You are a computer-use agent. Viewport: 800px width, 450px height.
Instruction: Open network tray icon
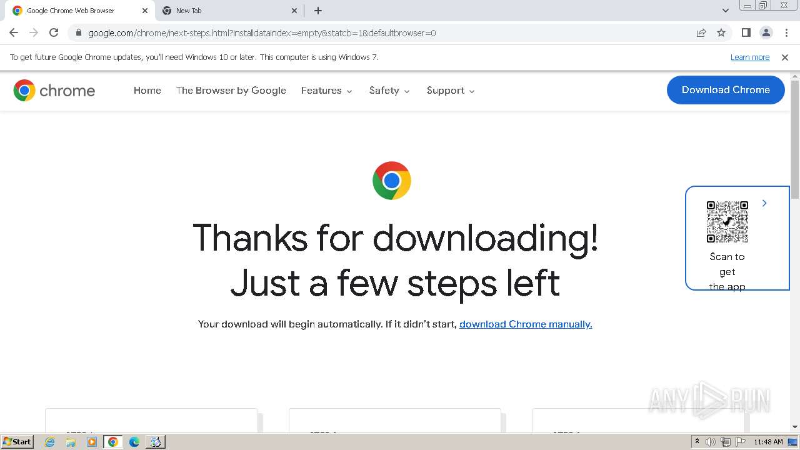point(725,442)
